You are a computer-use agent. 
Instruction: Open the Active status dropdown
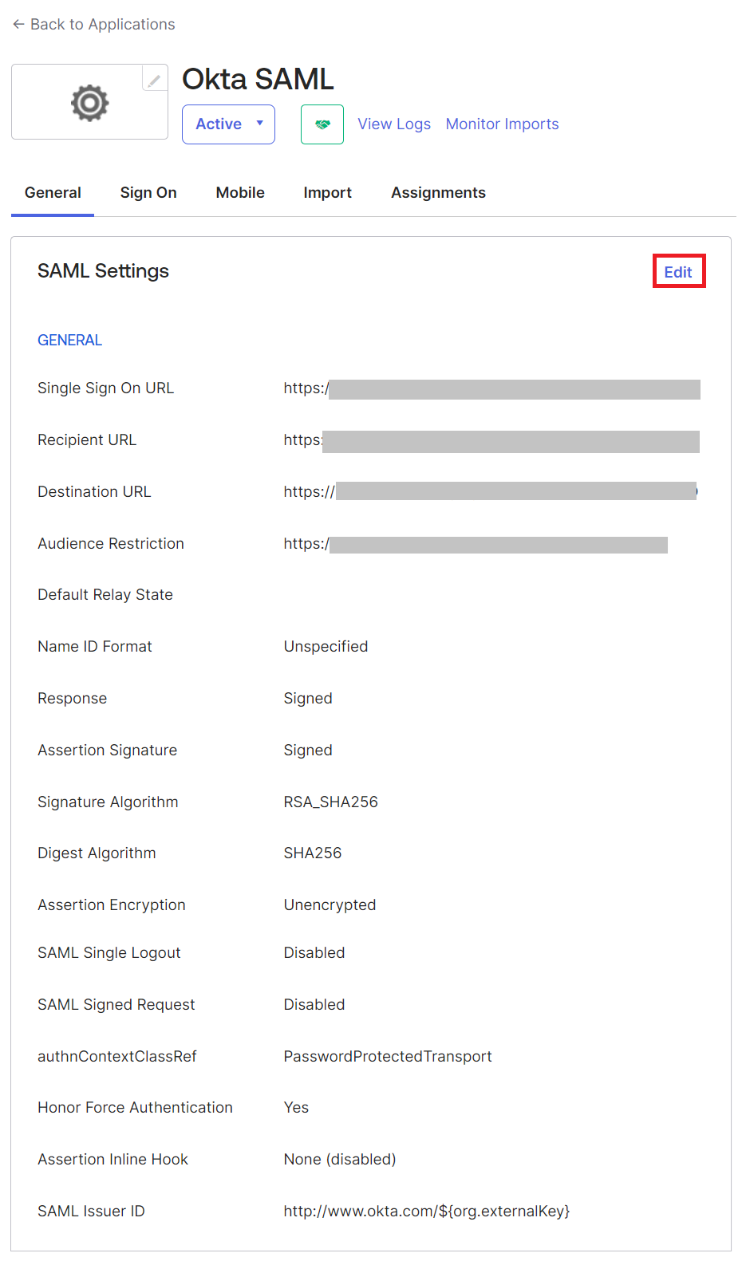228,124
